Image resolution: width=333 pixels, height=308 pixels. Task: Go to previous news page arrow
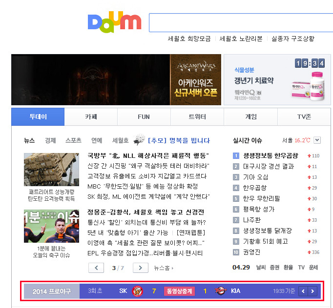96,268
